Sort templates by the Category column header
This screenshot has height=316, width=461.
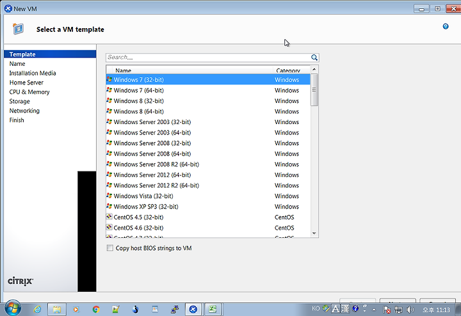pyautogui.click(x=291, y=70)
